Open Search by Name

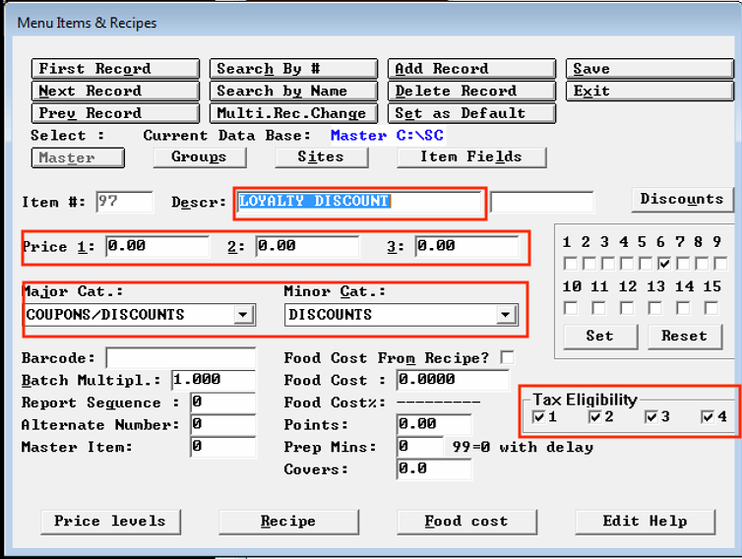[293, 91]
